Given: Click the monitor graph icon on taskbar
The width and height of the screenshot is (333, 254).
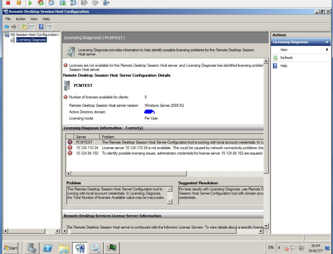Looking at the screenshot, I should 112,248.
